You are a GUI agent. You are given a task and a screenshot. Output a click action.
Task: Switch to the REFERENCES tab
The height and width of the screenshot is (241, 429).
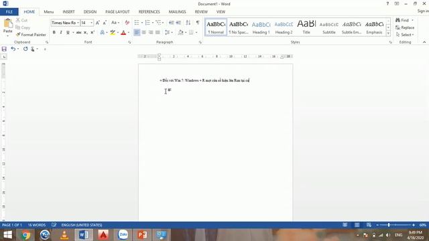[149, 12]
